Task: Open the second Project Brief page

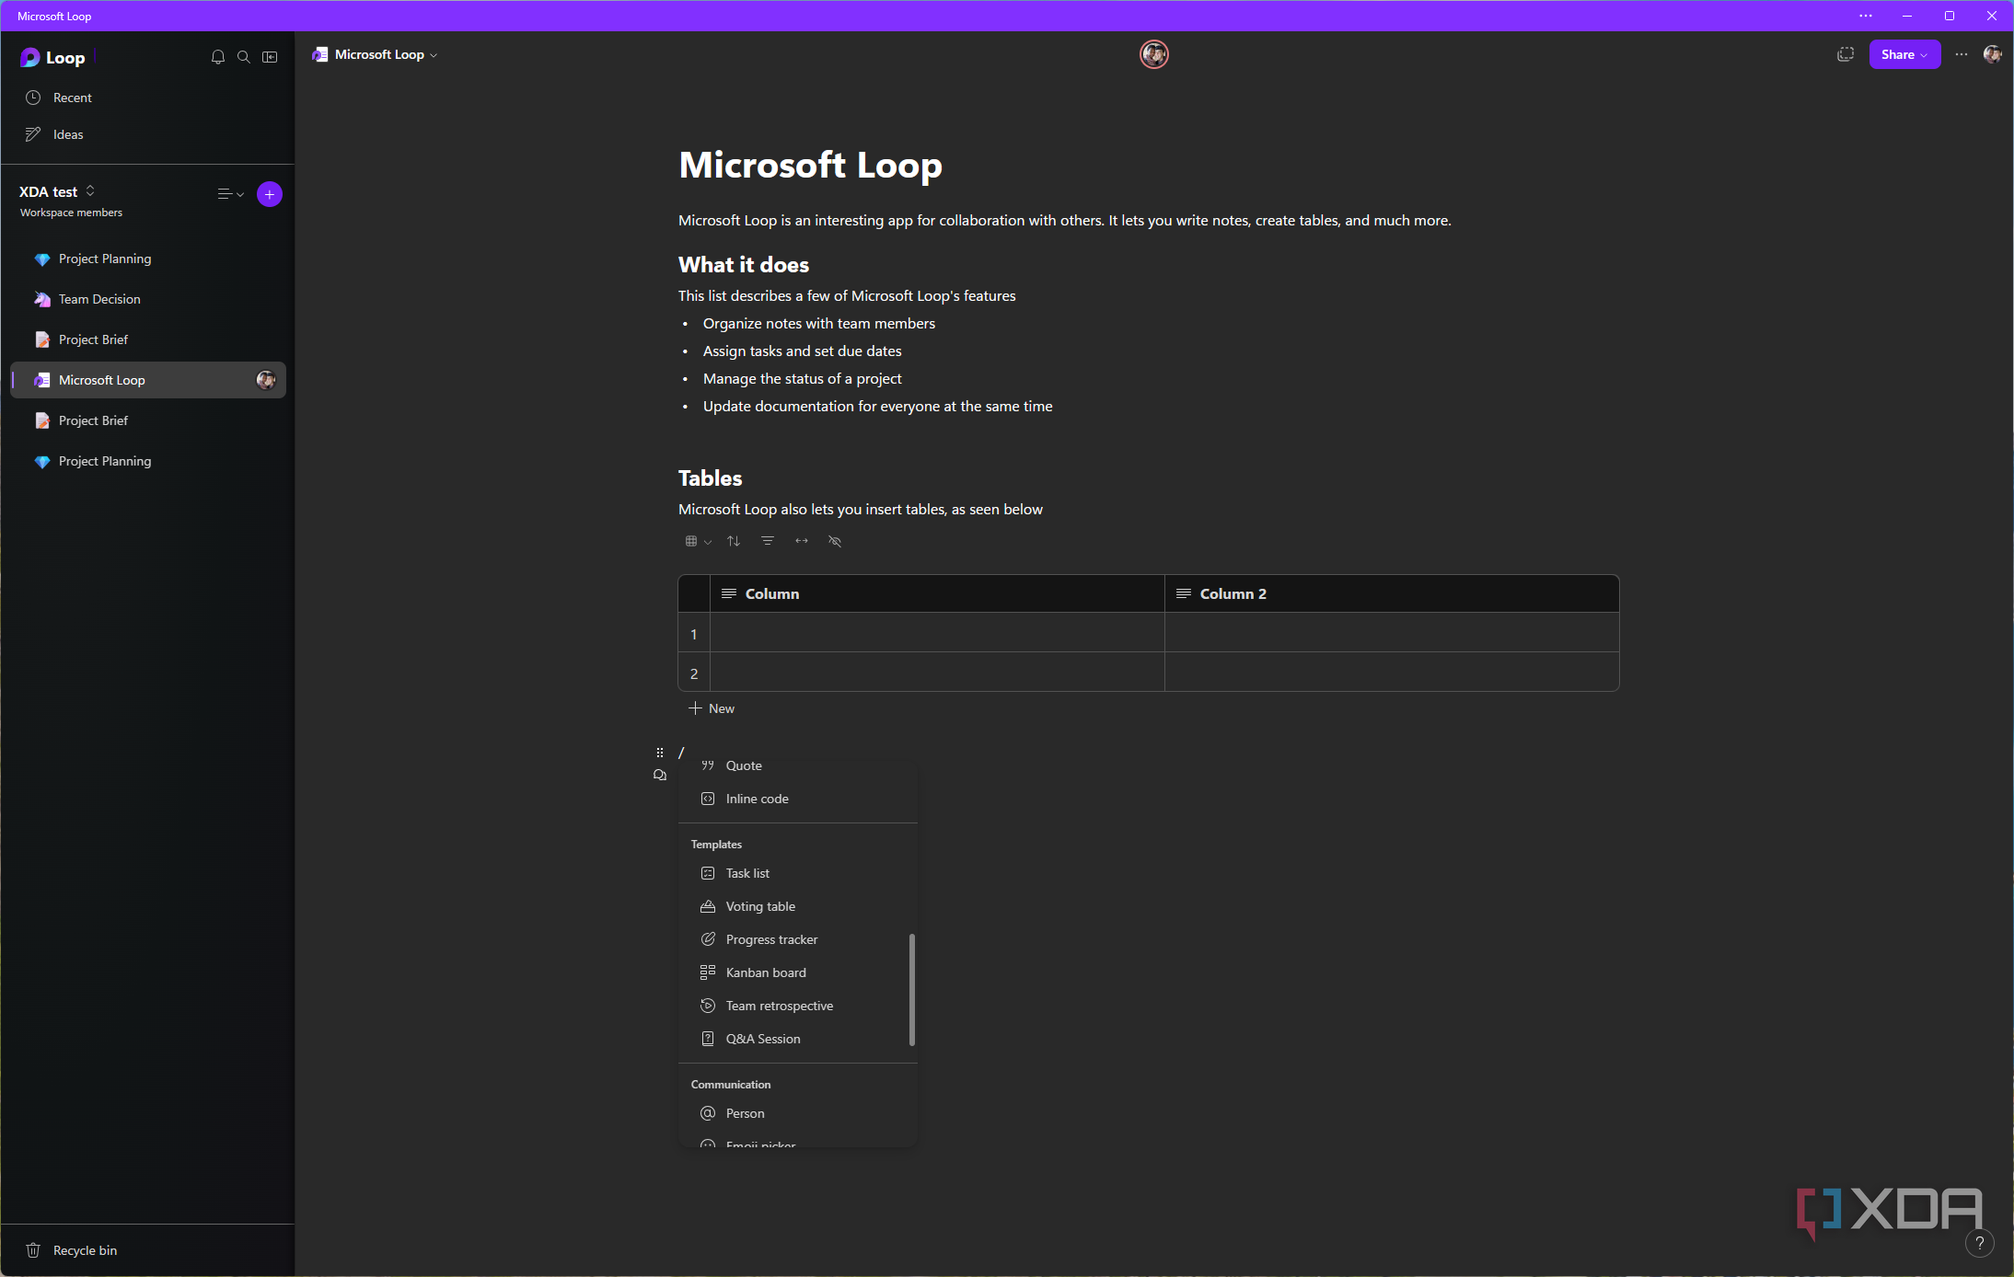Action: pyautogui.click(x=147, y=420)
